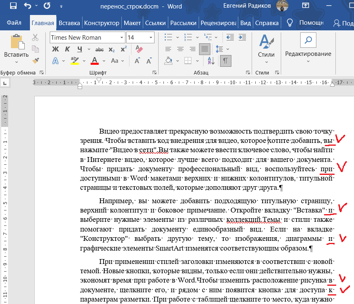Align text left

(x=168, y=49)
